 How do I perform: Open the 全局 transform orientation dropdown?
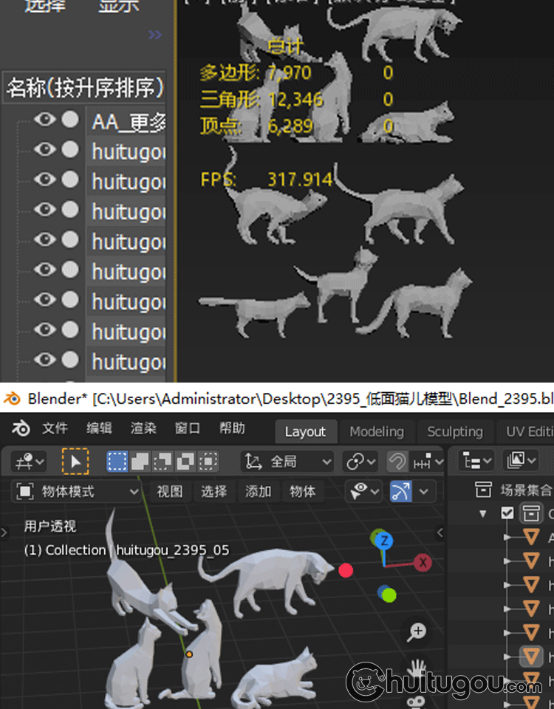tap(287, 462)
